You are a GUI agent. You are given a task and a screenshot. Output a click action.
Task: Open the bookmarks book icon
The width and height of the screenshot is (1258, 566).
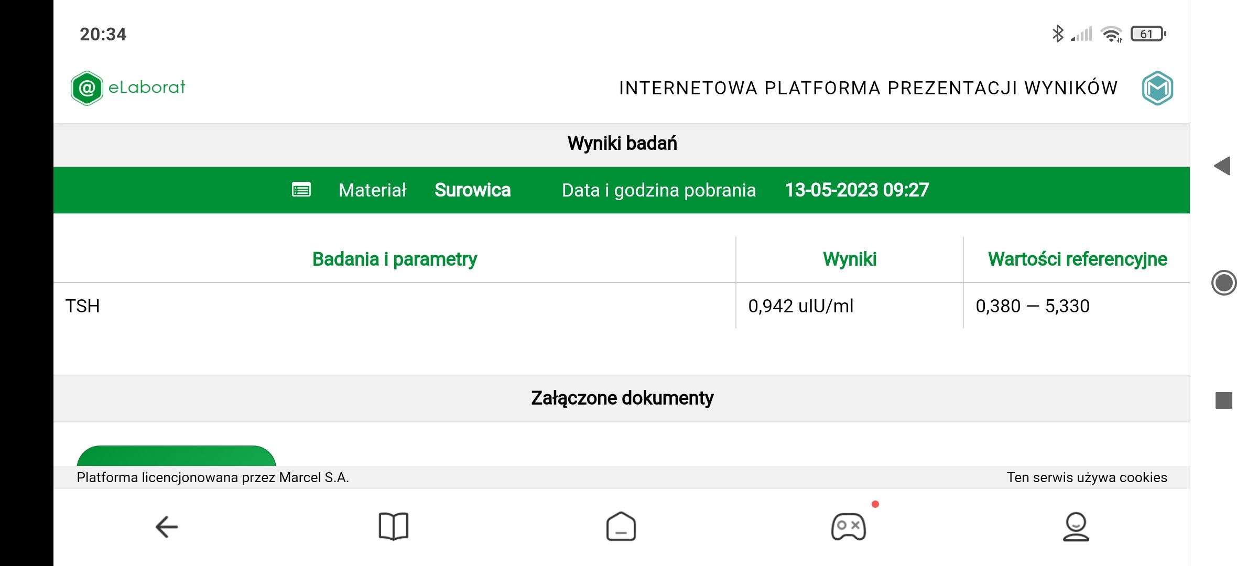point(393,527)
